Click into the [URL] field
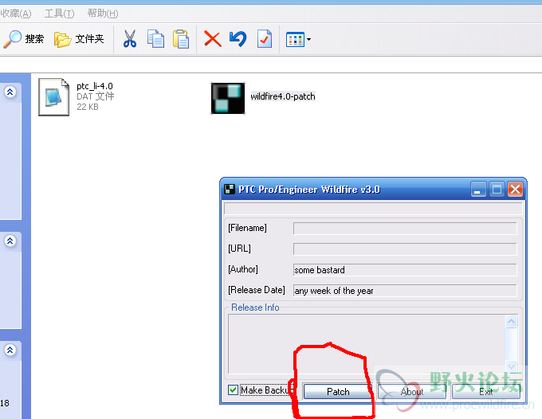Image resolution: width=542 pixels, height=419 pixels. point(405,249)
